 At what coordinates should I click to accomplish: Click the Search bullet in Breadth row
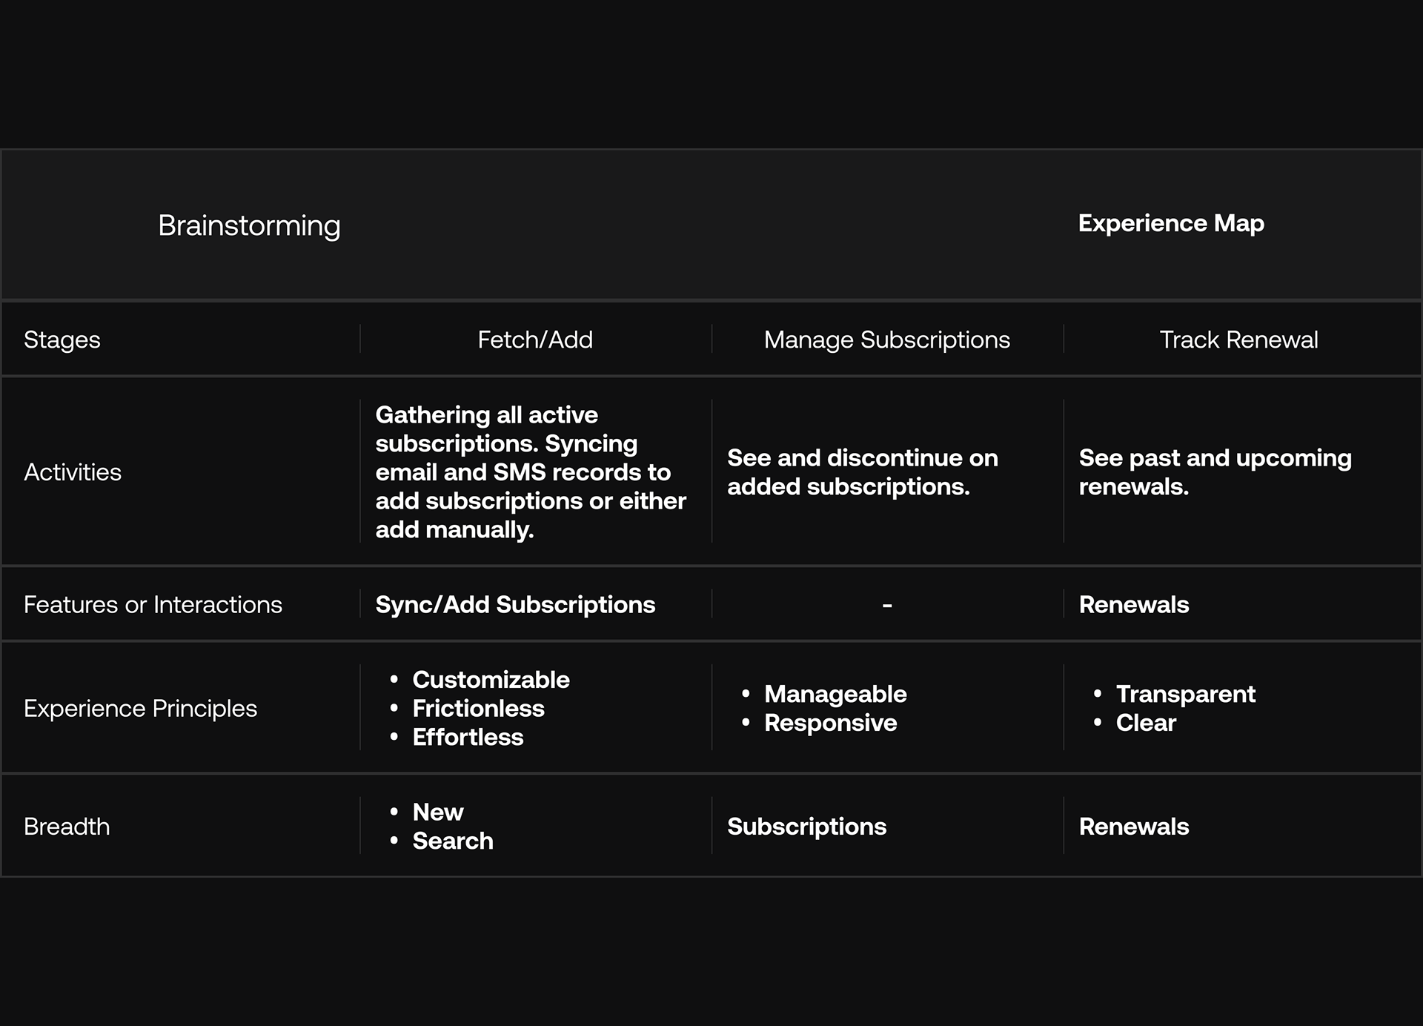pos(453,841)
